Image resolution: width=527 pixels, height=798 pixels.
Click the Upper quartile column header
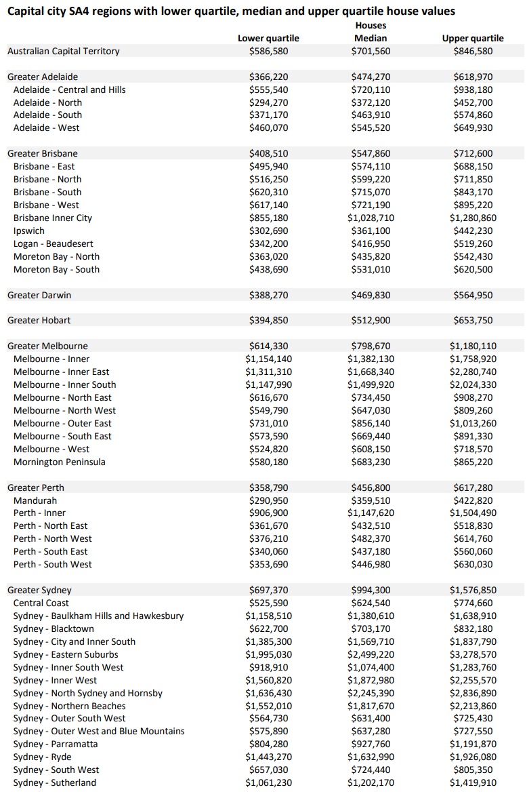[x=473, y=39]
